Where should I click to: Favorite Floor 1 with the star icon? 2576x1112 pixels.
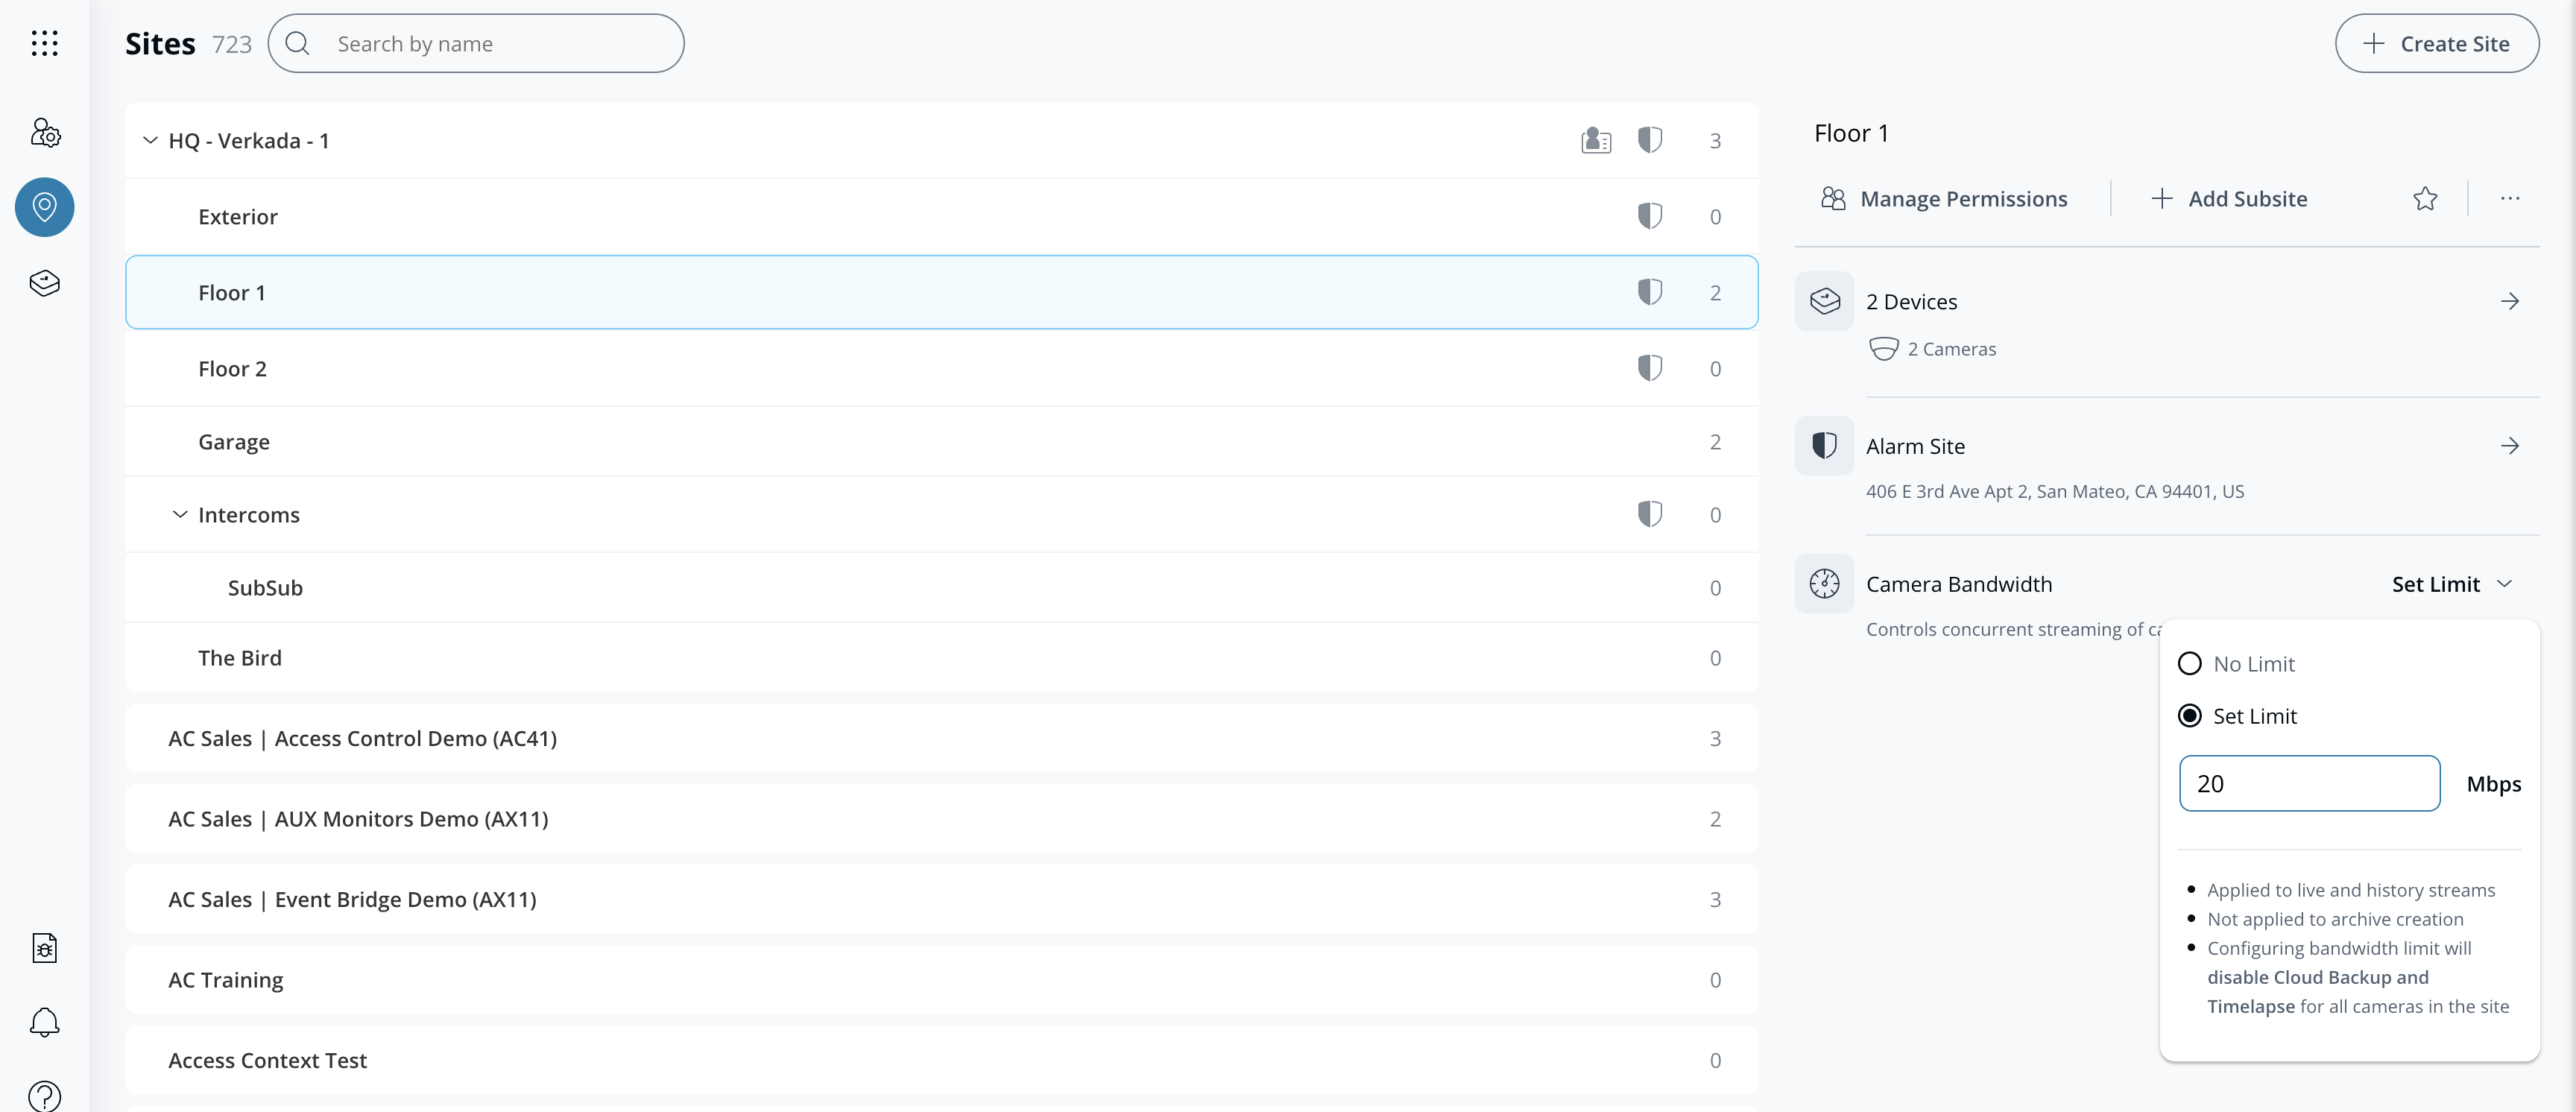point(2425,199)
